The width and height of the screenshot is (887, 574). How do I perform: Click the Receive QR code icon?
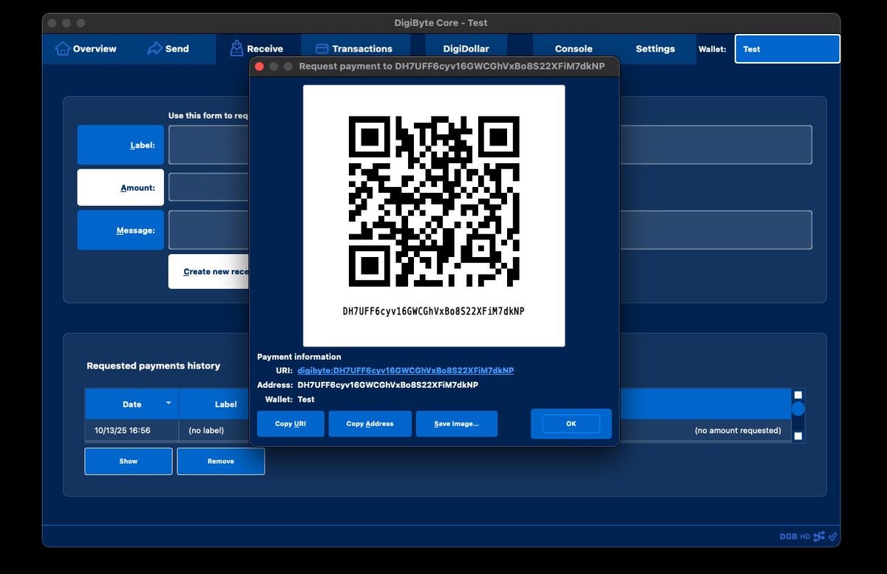237,47
